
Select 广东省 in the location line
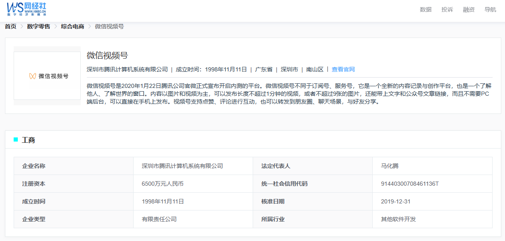coord(263,69)
